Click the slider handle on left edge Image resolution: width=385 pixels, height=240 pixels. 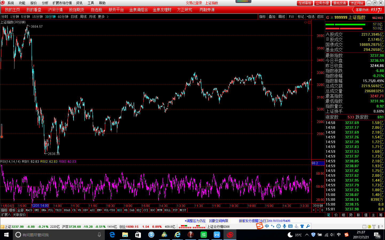pos(2,131)
